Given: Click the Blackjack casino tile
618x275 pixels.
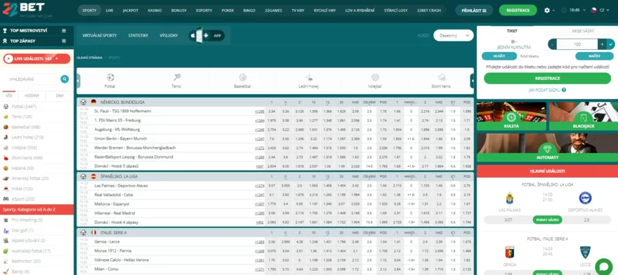Looking at the screenshot, I should tap(584, 116).
